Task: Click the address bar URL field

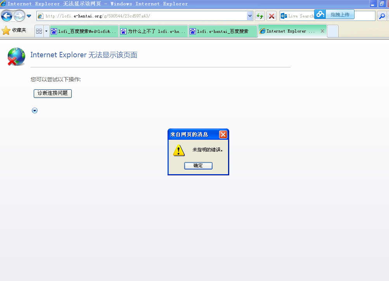Action: pyautogui.click(x=145, y=16)
